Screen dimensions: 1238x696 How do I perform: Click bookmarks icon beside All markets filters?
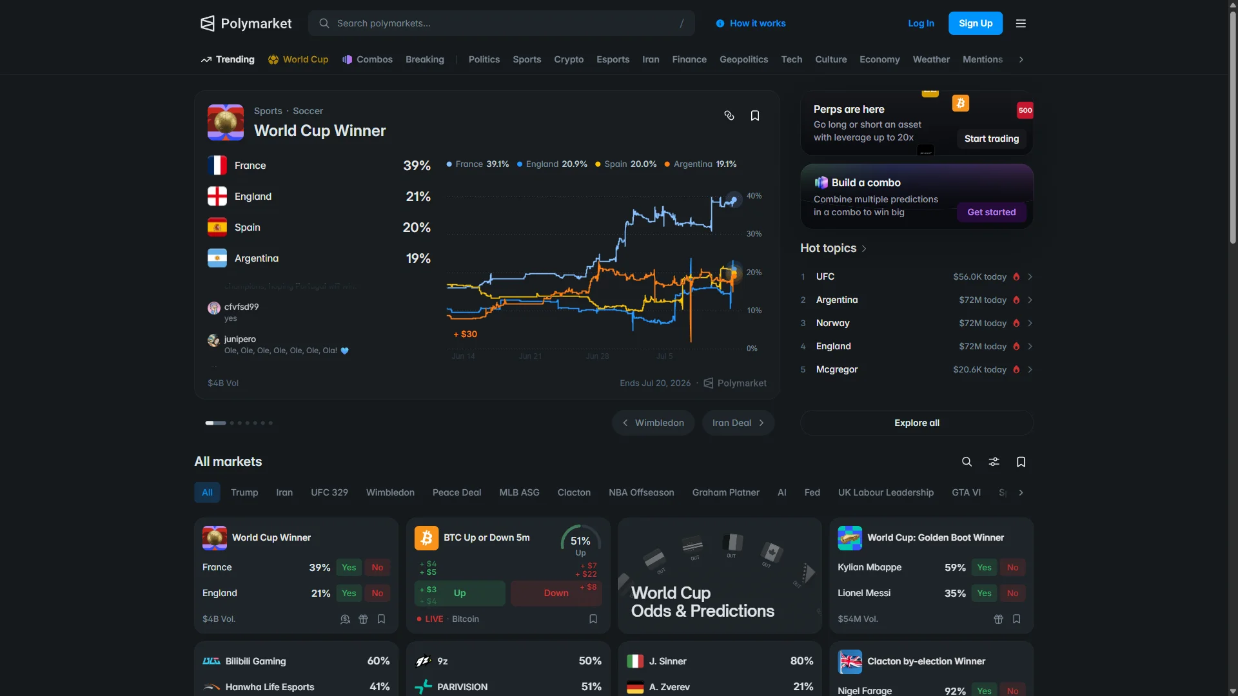1021,461
